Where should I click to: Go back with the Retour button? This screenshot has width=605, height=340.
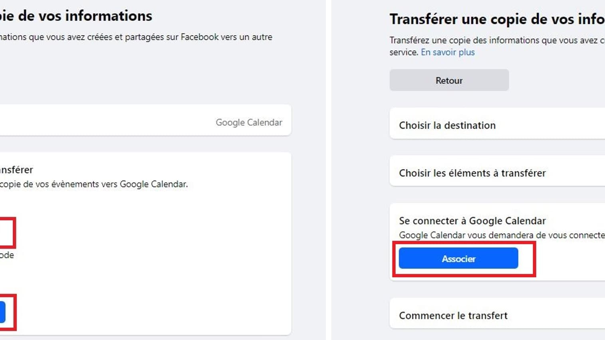click(449, 80)
